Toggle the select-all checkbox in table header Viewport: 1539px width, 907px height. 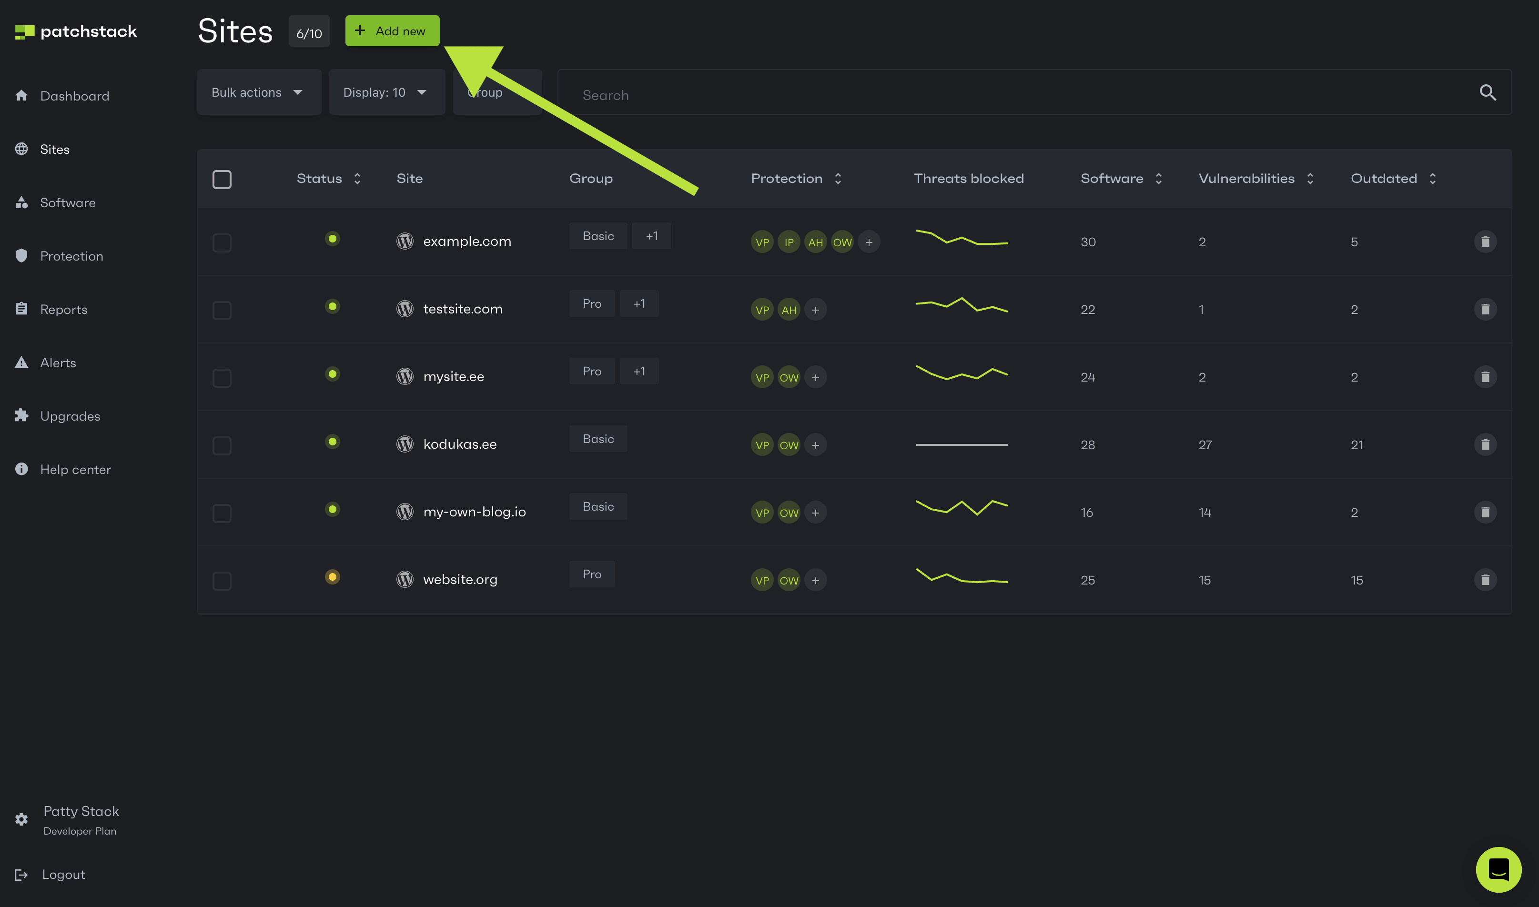tap(222, 179)
